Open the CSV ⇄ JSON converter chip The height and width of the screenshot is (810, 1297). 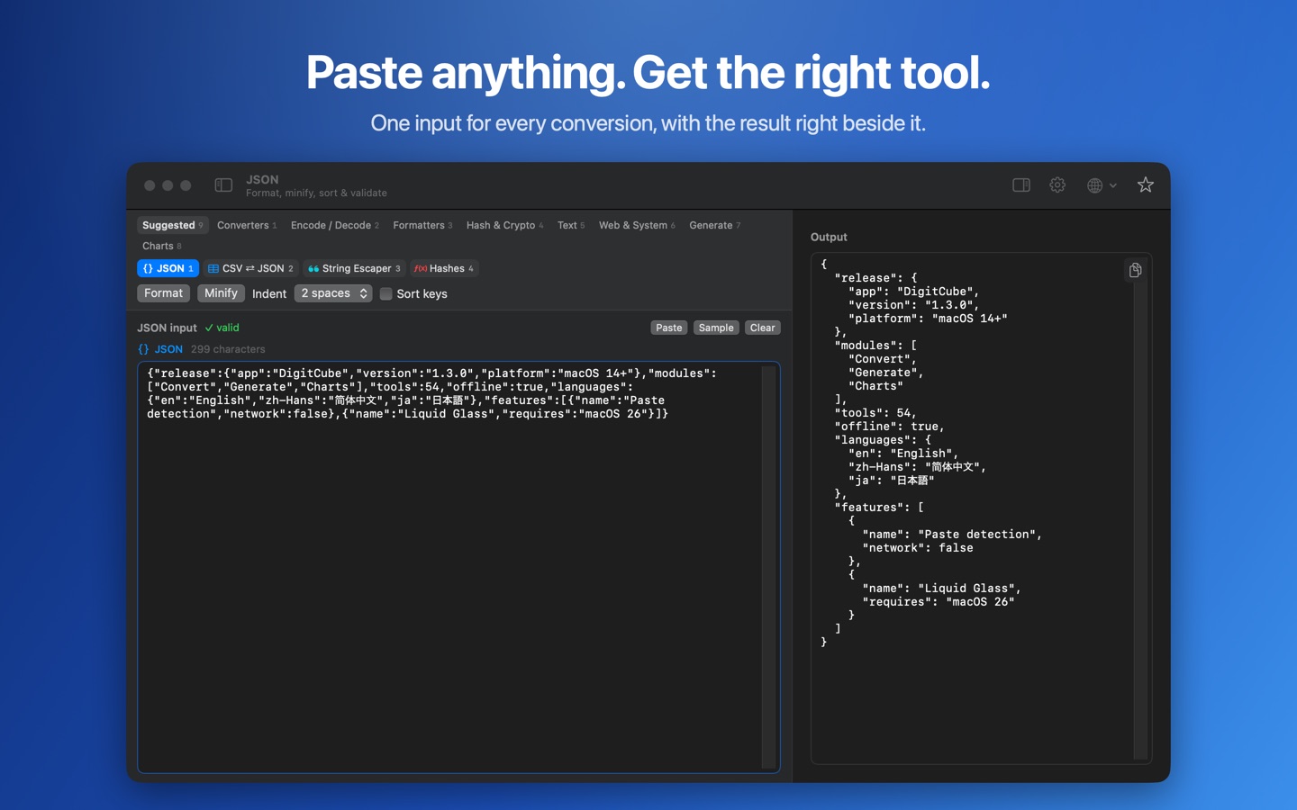click(250, 268)
